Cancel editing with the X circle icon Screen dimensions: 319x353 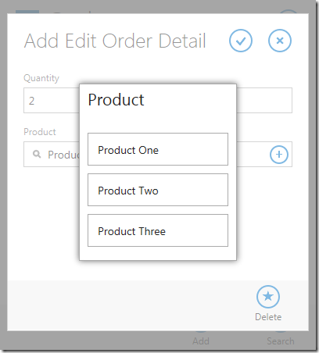pos(280,41)
